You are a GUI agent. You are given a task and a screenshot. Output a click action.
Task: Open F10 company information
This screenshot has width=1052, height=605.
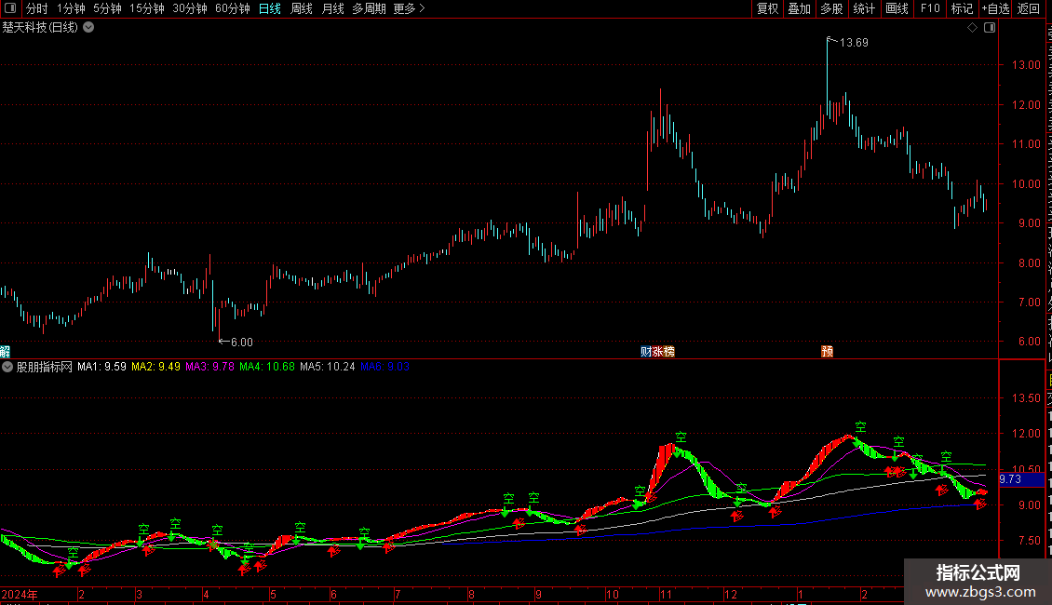[930, 8]
